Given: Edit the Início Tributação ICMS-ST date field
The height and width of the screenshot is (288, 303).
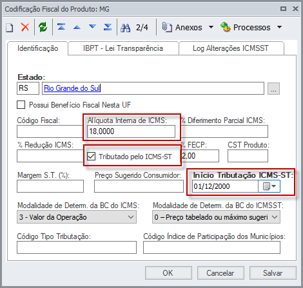Looking at the screenshot, I should pyautogui.click(x=225, y=186).
